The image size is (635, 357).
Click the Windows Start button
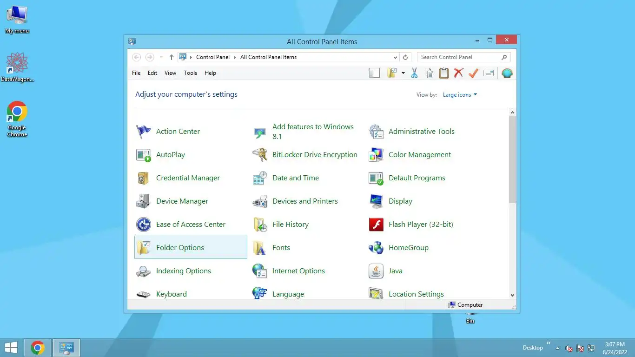(x=11, y=348)
